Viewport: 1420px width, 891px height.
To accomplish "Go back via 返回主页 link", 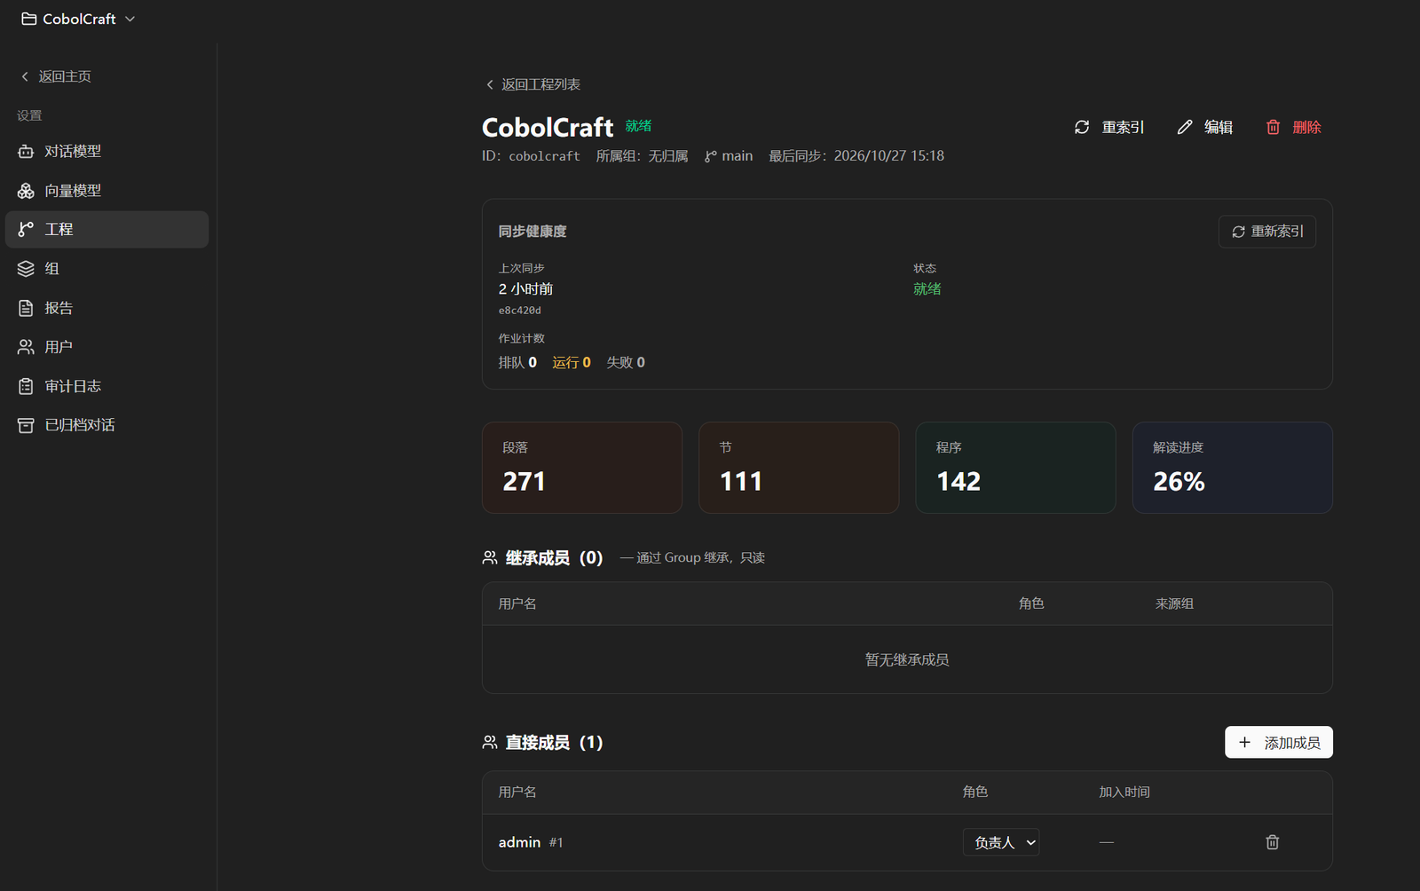I will [56, 76].
